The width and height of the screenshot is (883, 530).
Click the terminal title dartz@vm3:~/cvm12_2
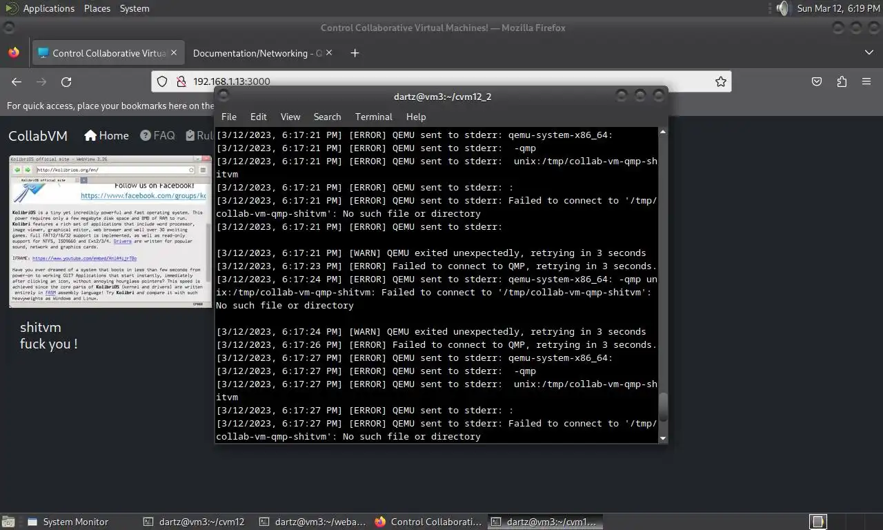click(x=442, y=97)
